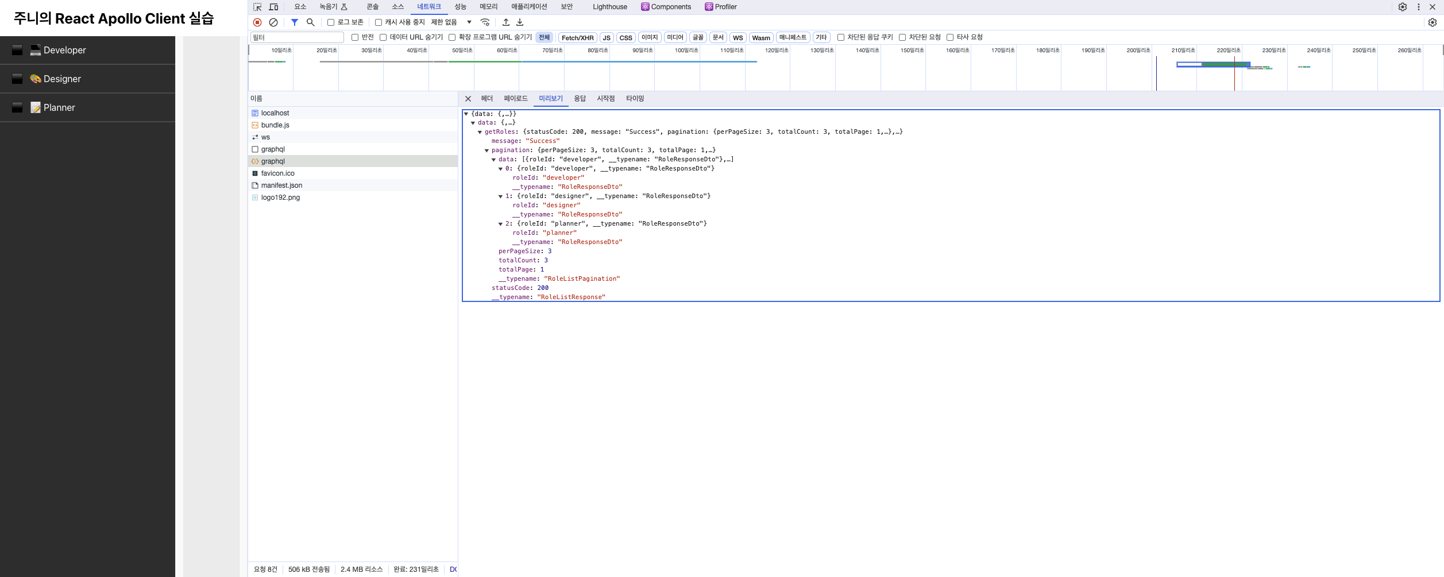Screen dimensions: 1444x577
Task: Enable the 캐시 사용 중지 checkbox
Action: (x=379, y=22)
